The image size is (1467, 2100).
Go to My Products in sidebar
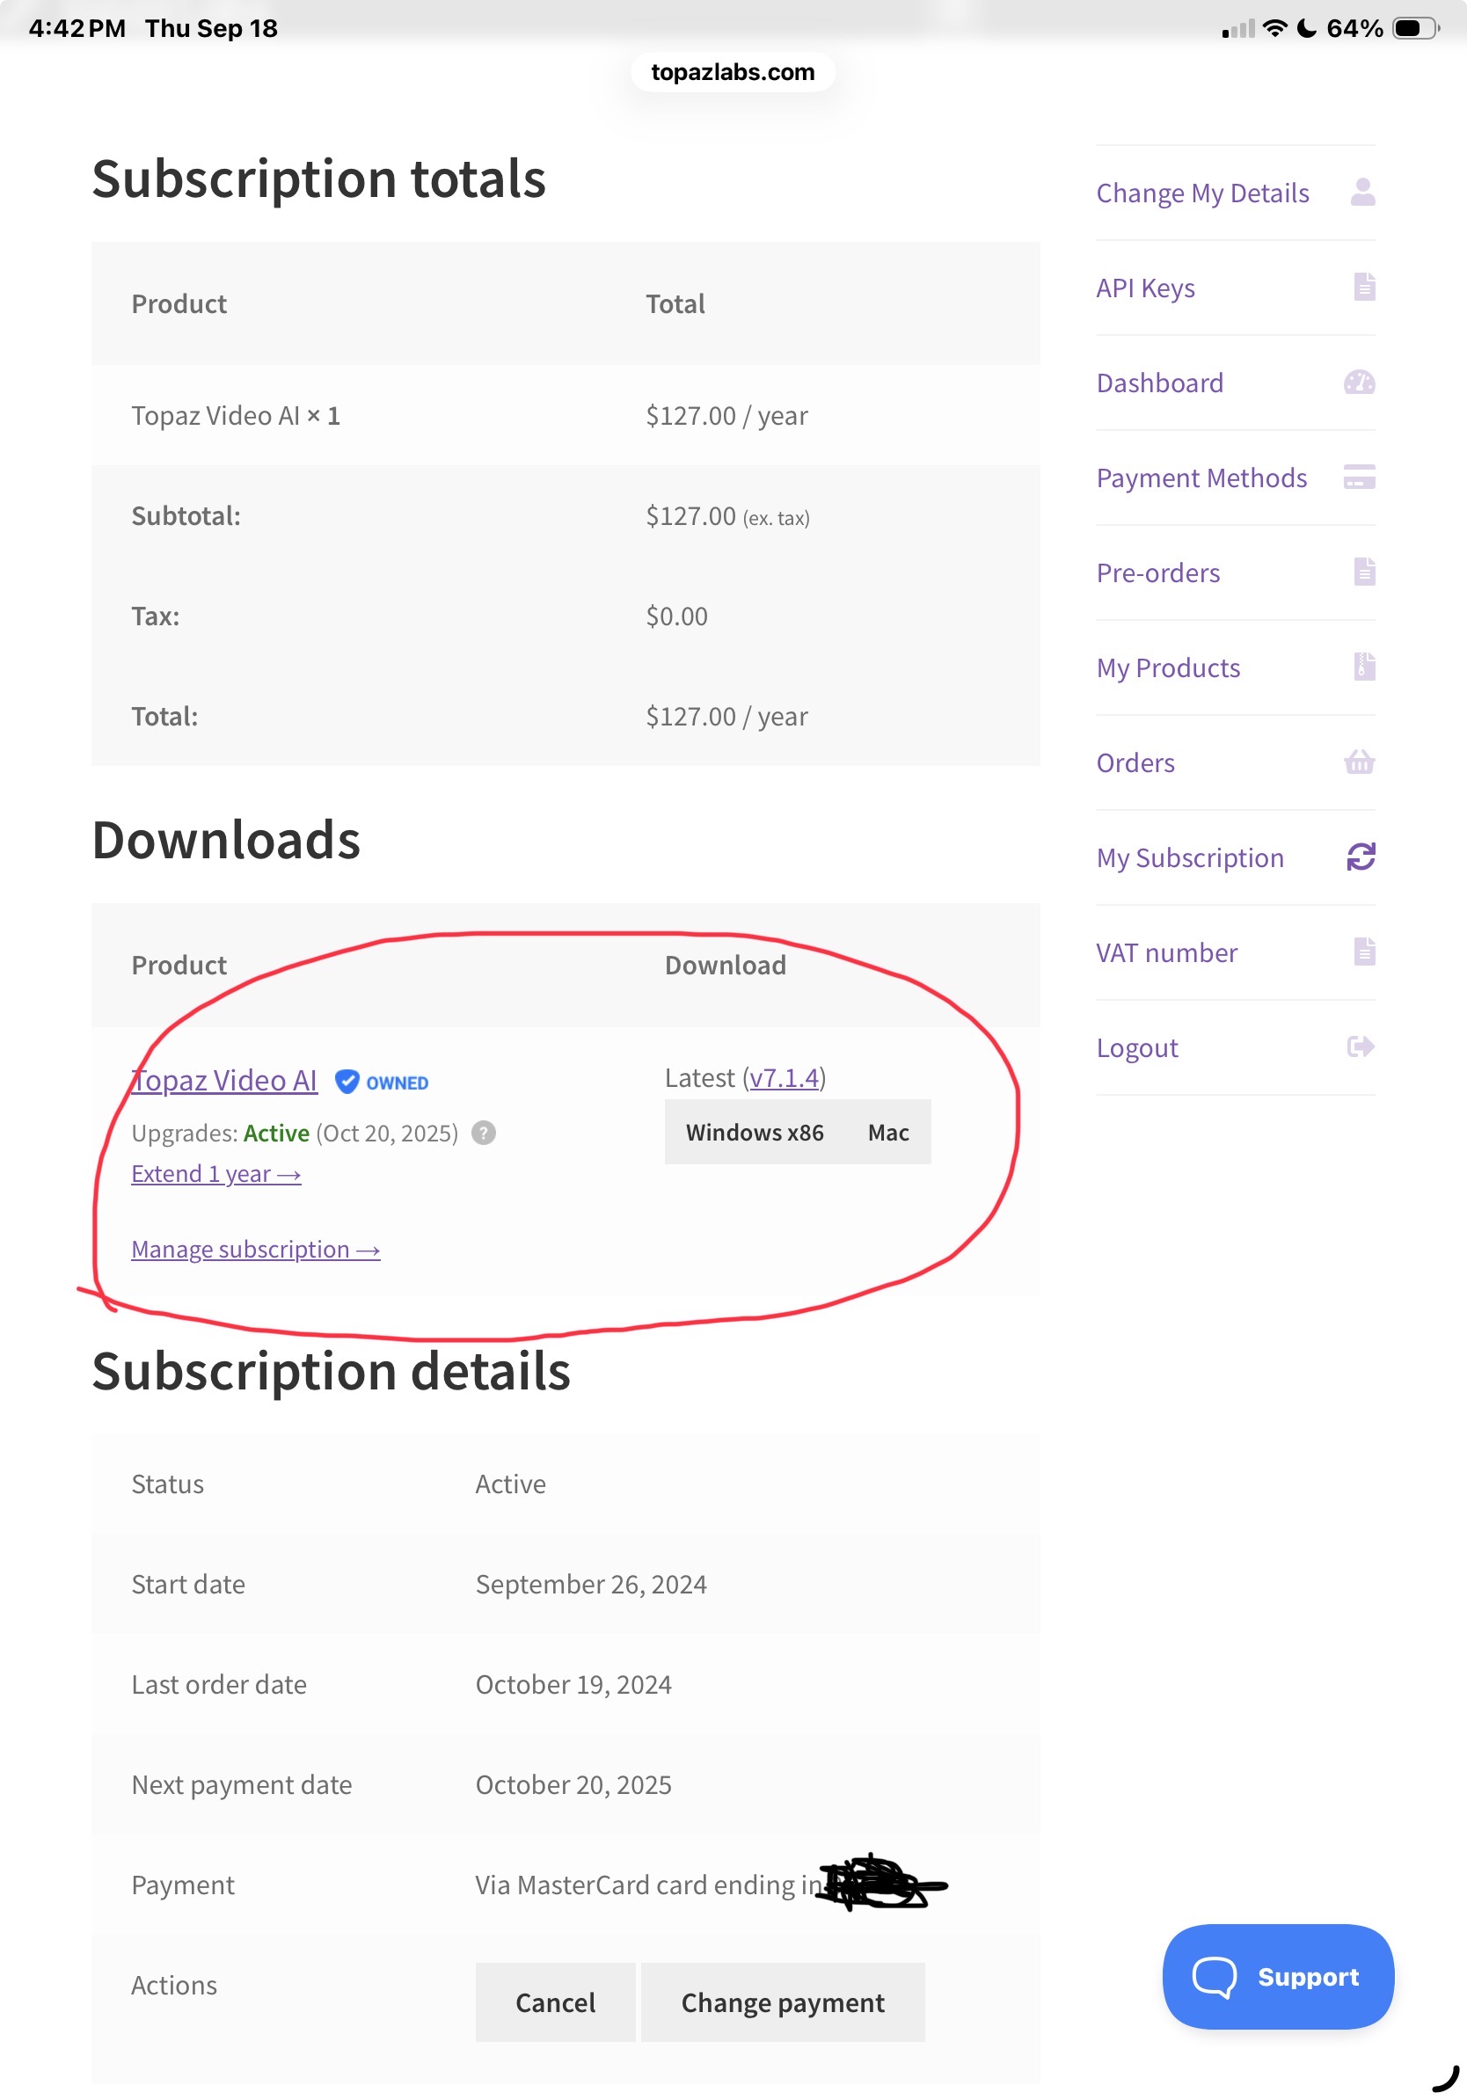click(x=1168, y=667)
